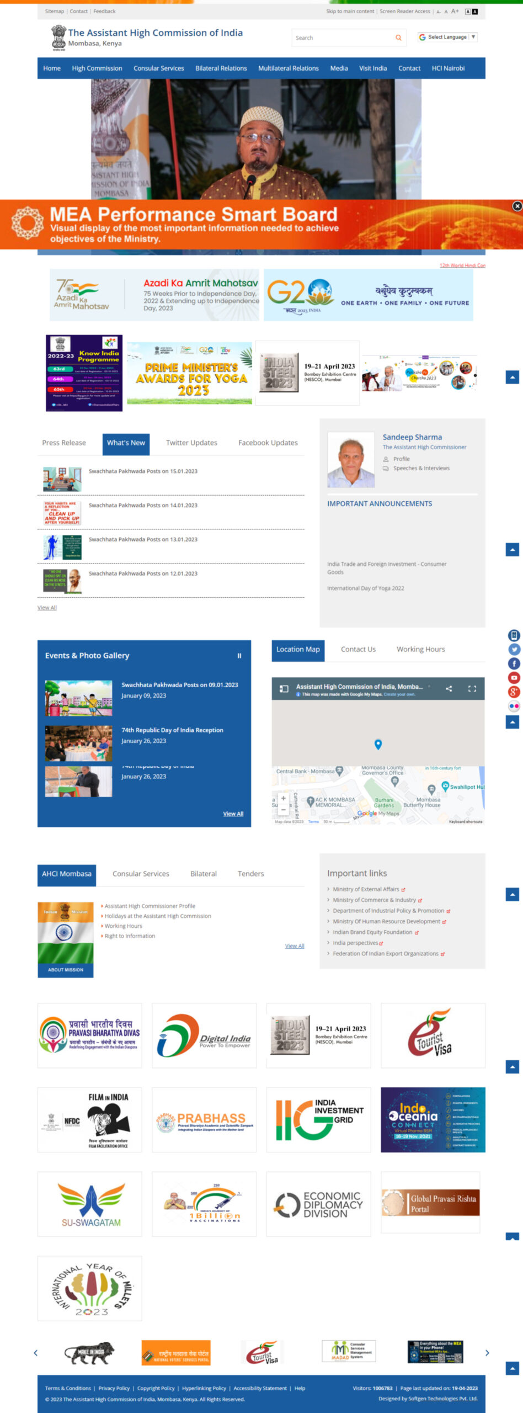
Task: Open the G20 One Earth banner
Action: click(369, 295)
